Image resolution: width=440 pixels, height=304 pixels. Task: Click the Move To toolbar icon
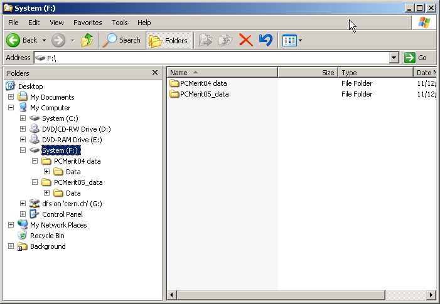pos(205,40)
